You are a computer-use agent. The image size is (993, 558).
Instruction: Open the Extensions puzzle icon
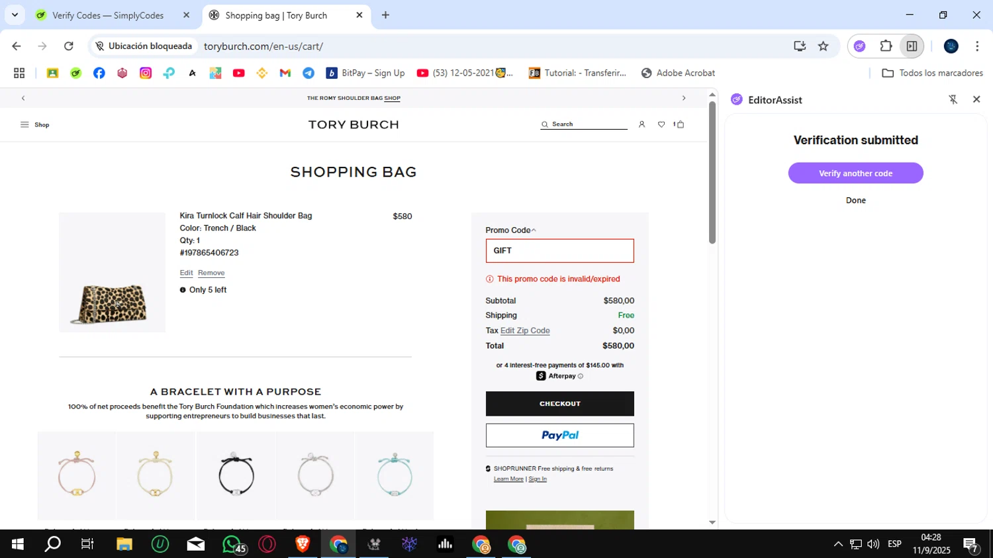886,46
